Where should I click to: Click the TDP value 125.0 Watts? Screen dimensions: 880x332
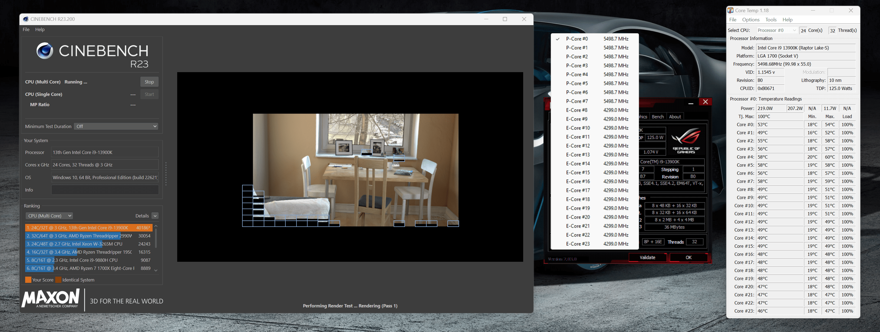pos(842,89)
